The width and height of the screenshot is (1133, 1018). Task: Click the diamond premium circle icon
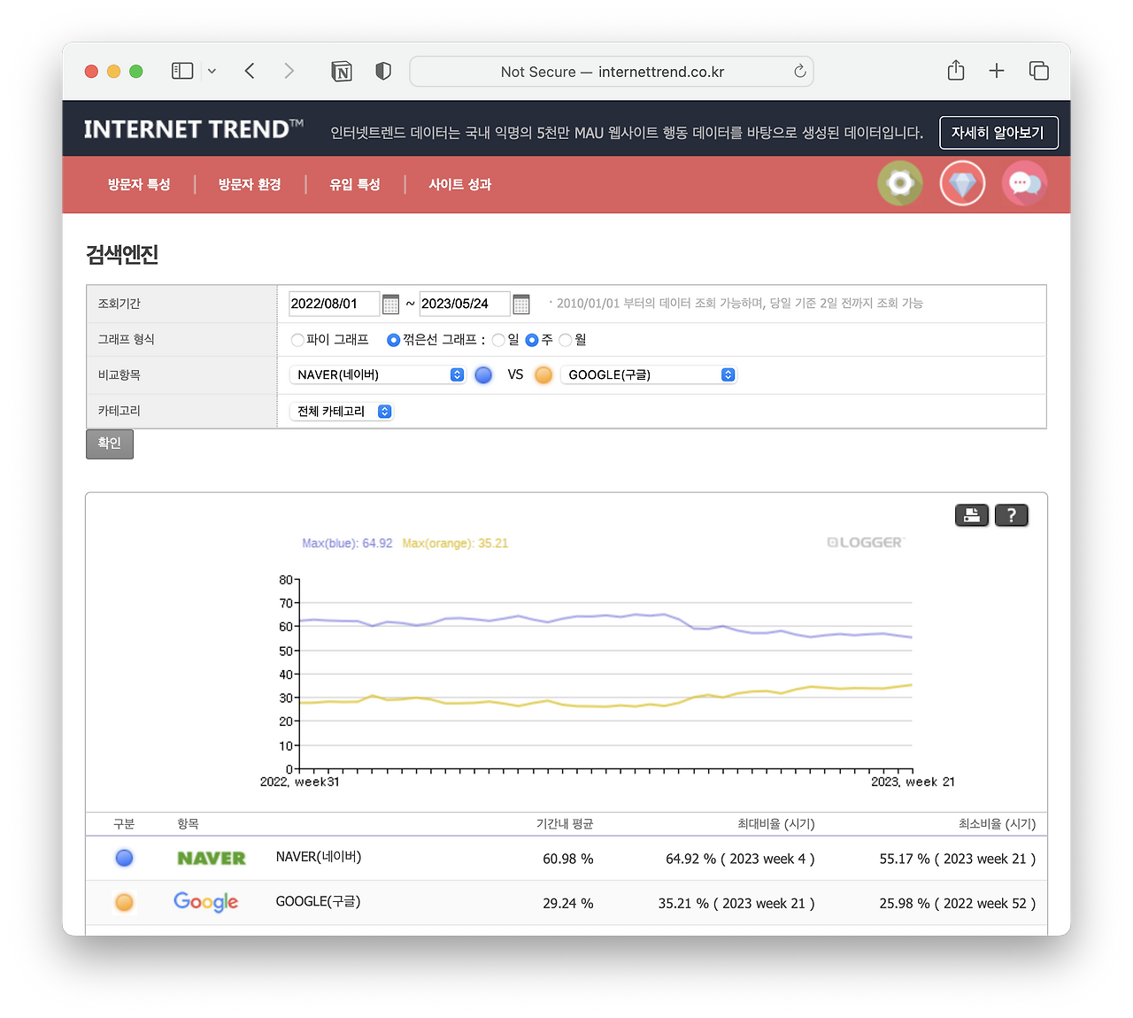point(962,183)
